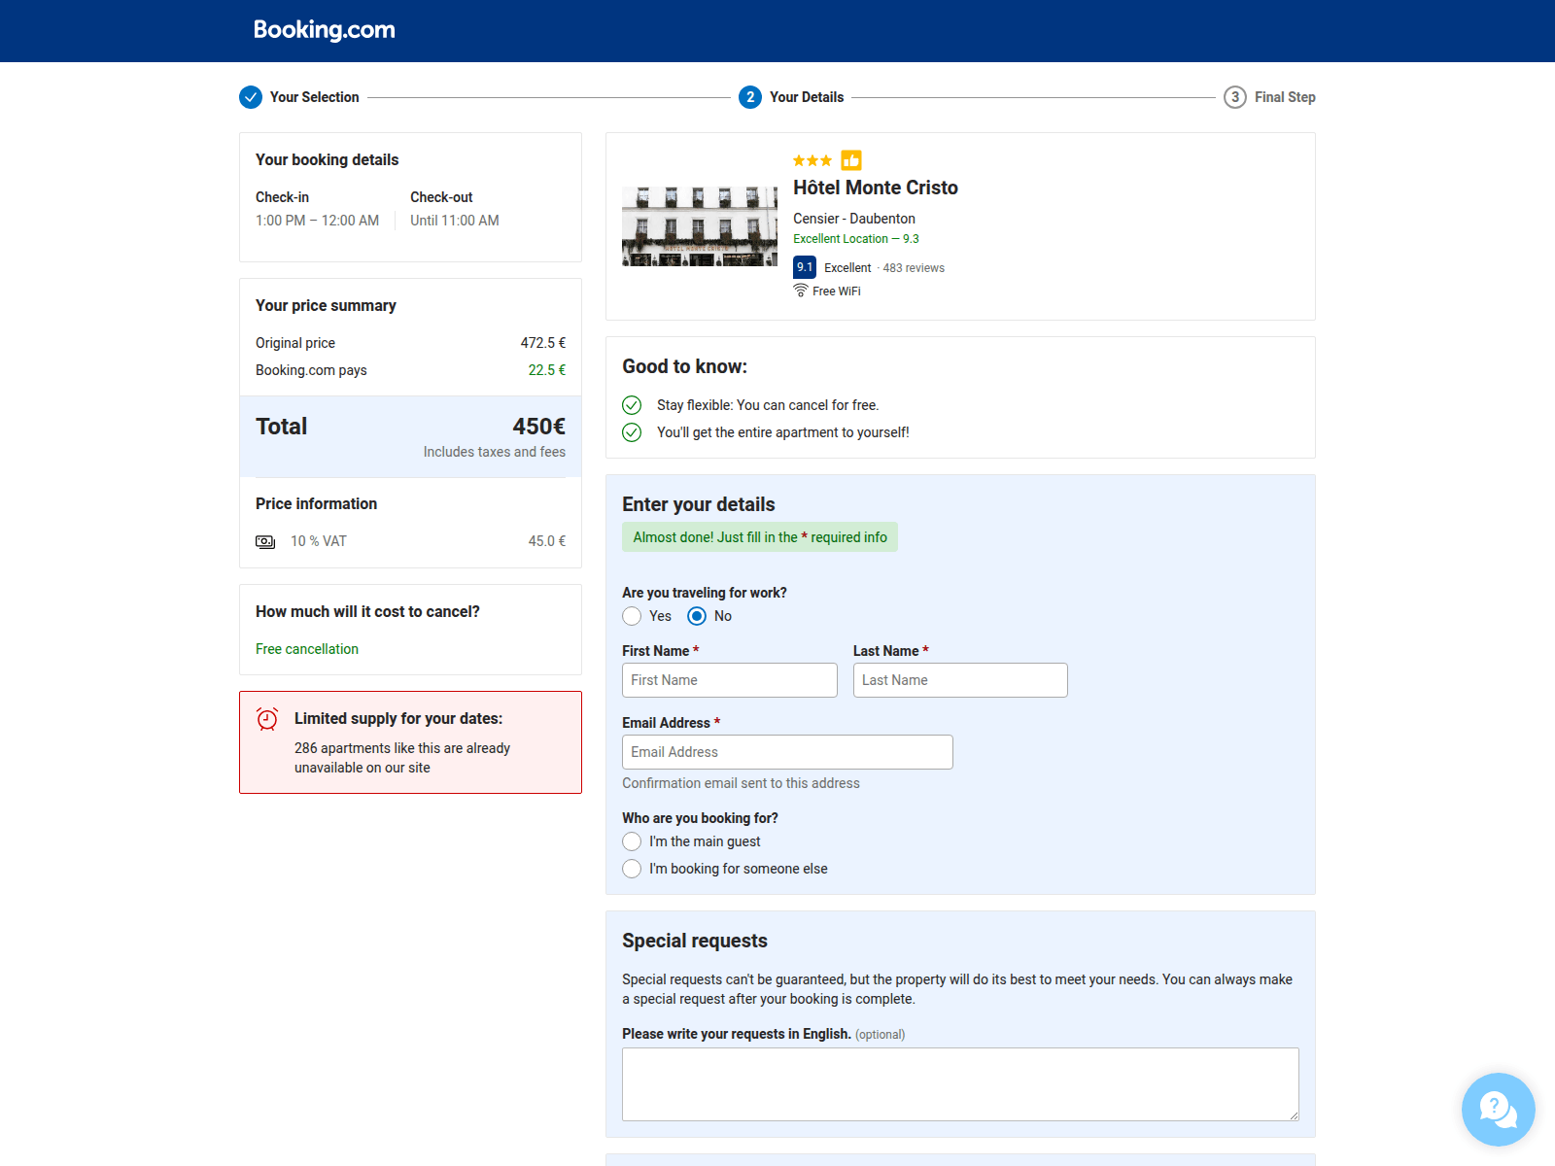
Task: Go to the Final Step
Action: tap(1285, 97)
